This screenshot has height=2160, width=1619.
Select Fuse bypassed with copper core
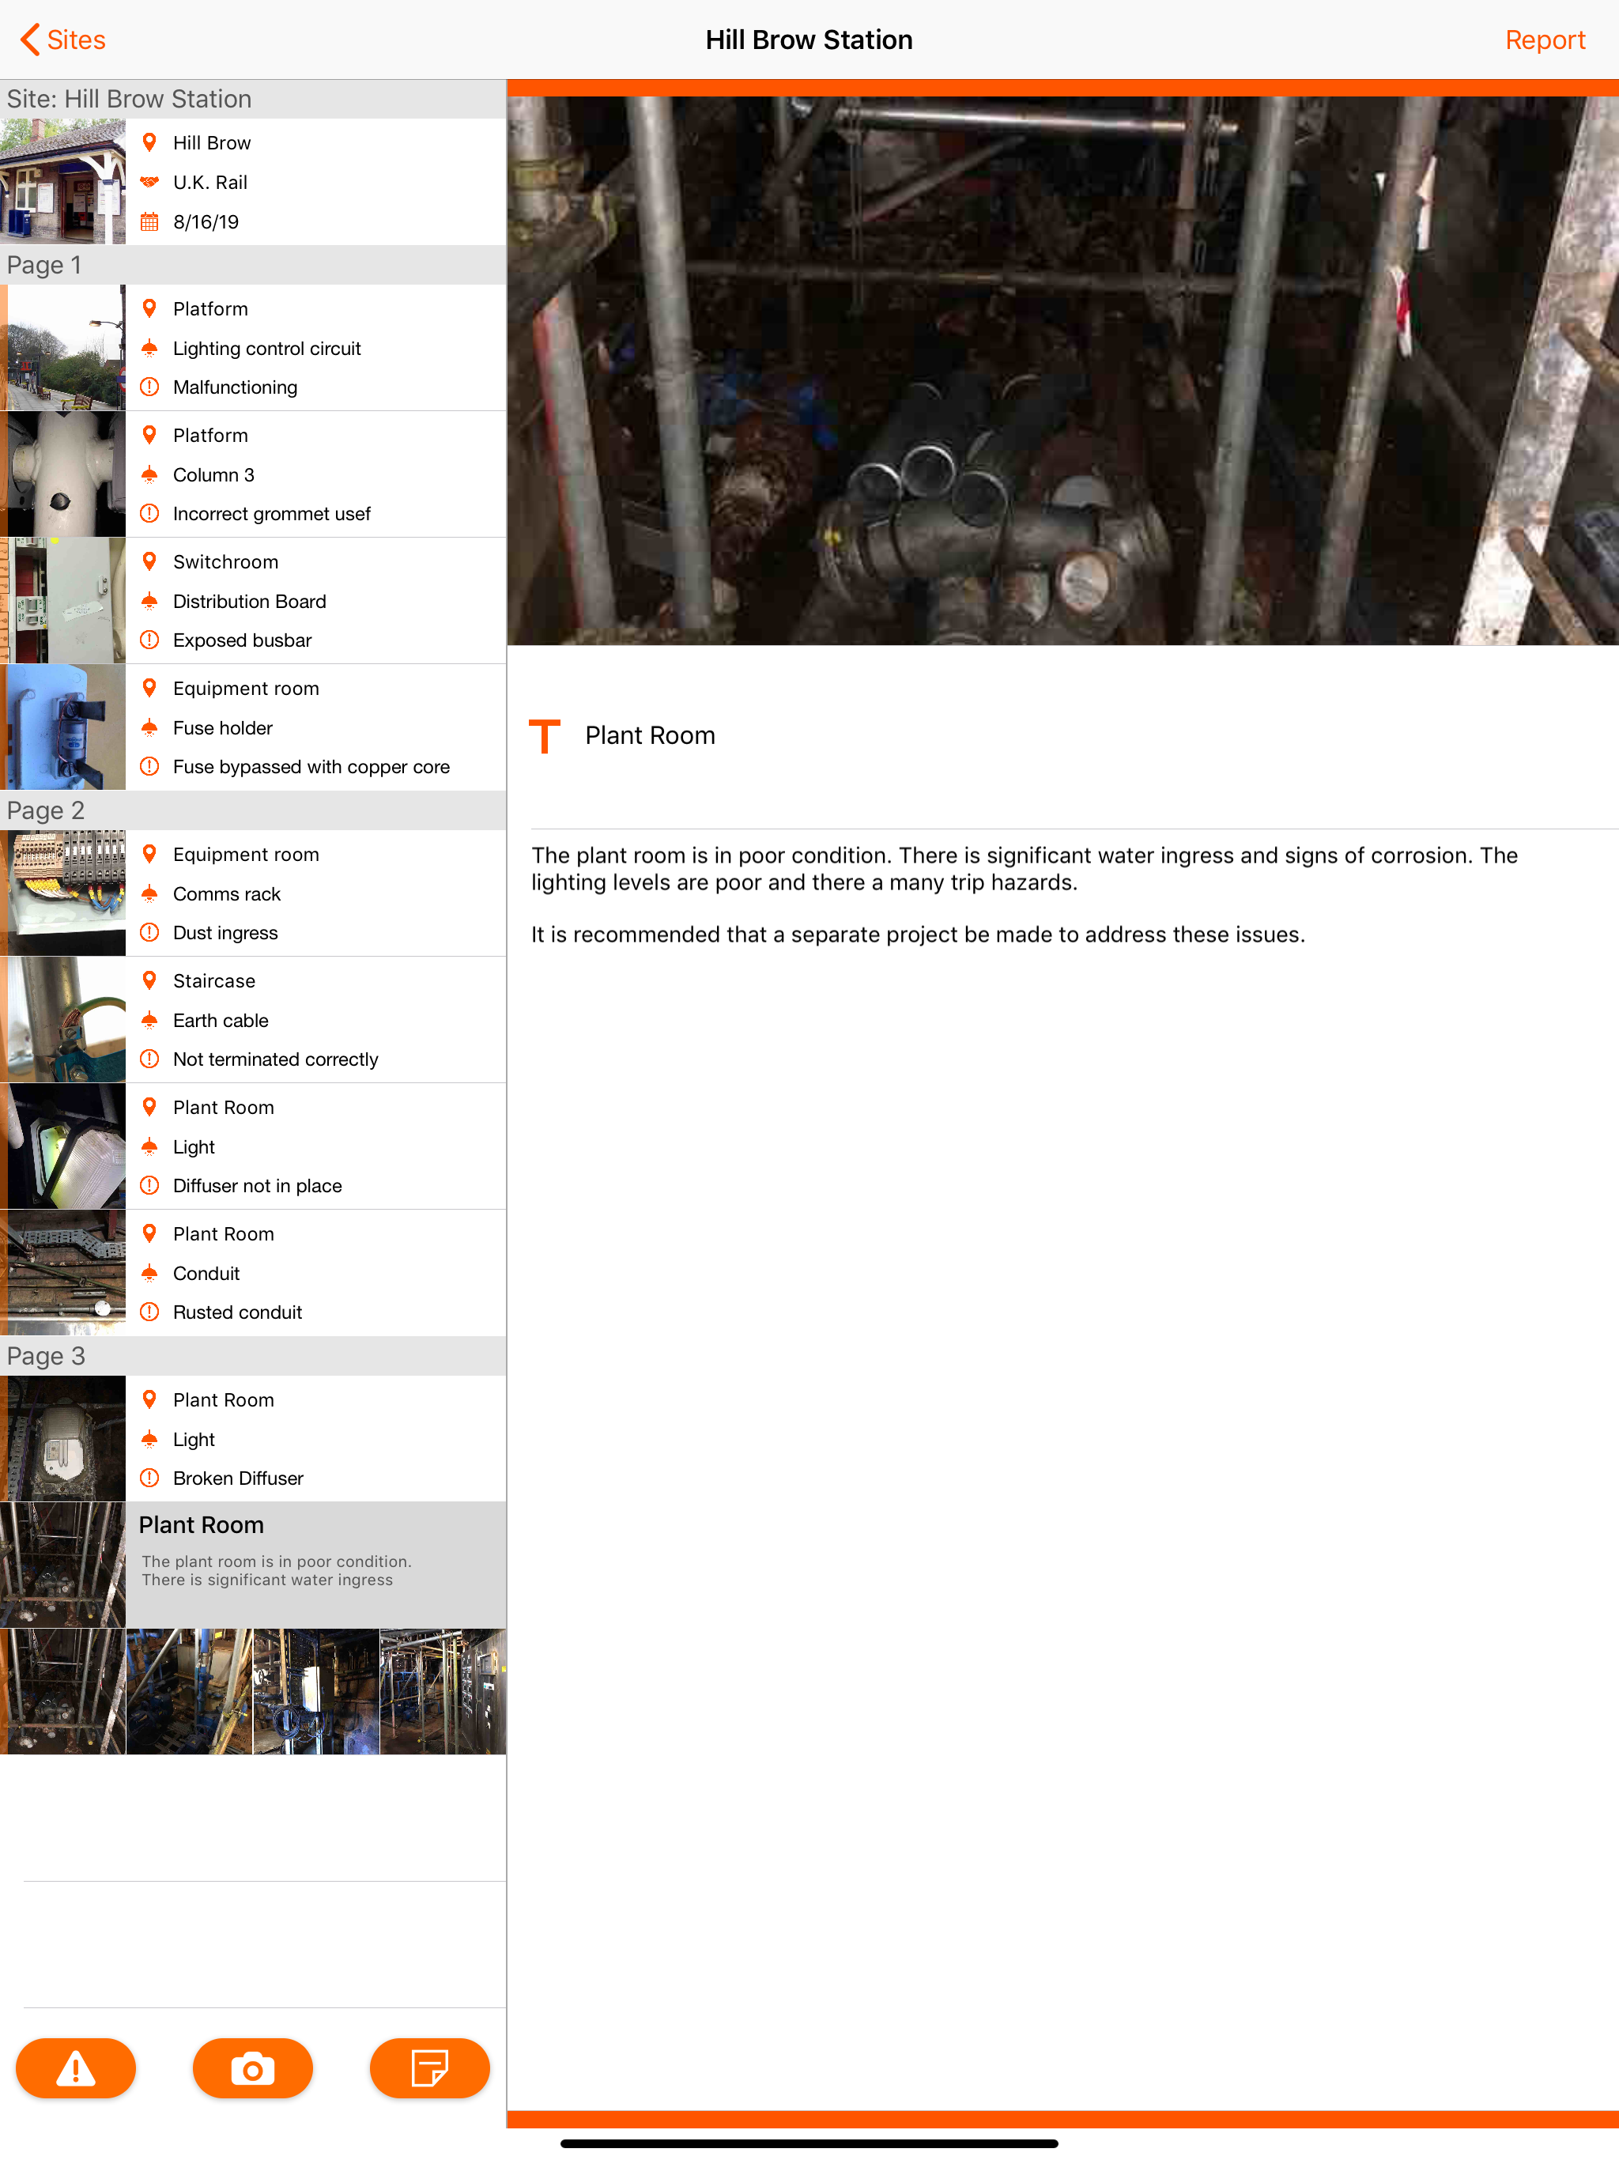point(311,767)
